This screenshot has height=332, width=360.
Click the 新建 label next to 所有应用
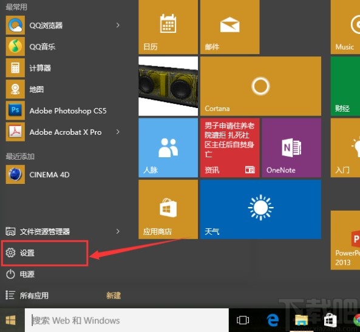114,295
